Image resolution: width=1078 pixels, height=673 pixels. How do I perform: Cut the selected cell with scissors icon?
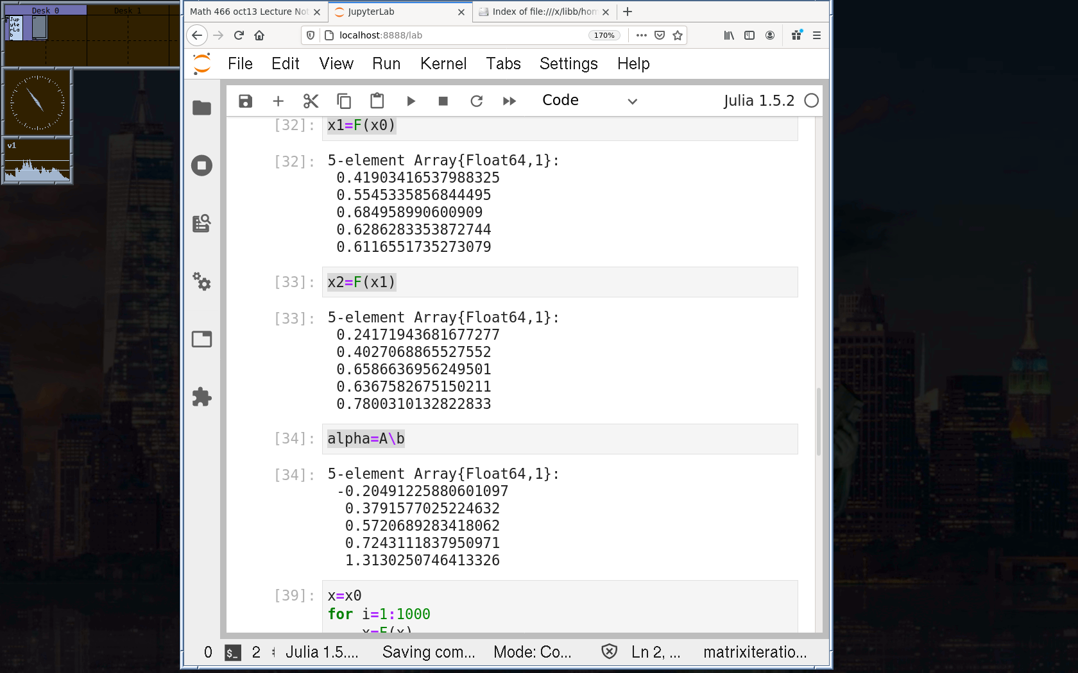click(311, 101)
